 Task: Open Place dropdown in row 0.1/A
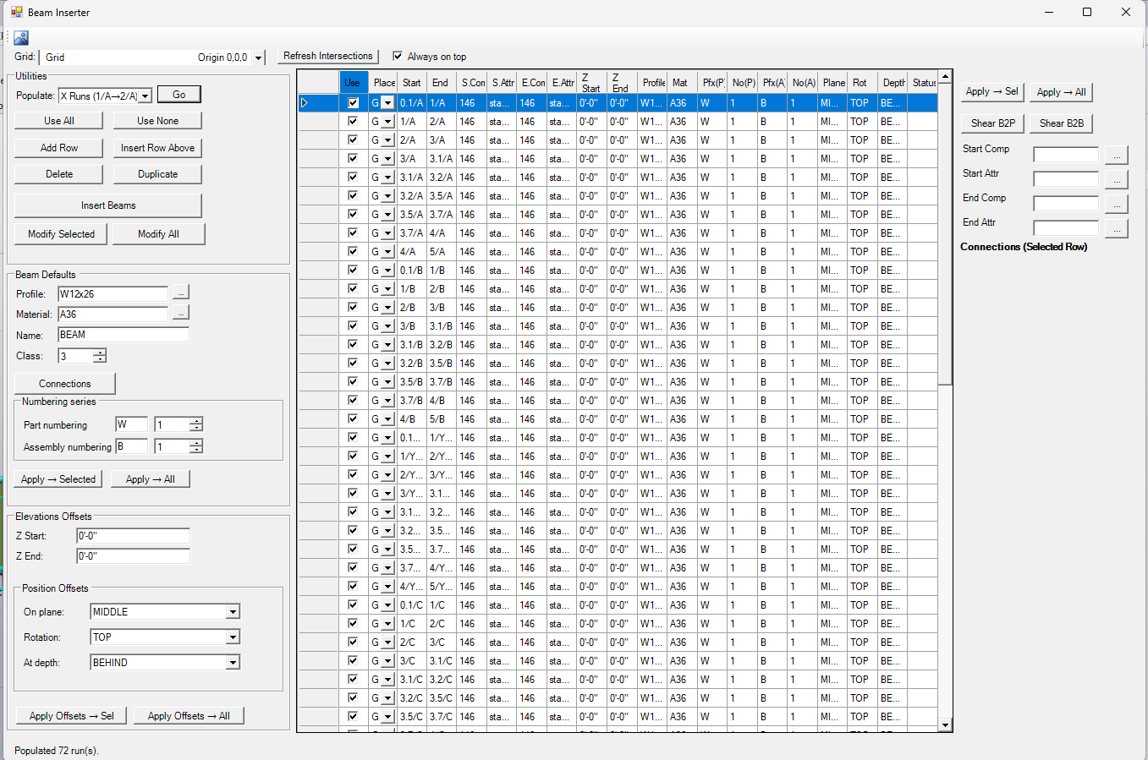pos(387,103)
